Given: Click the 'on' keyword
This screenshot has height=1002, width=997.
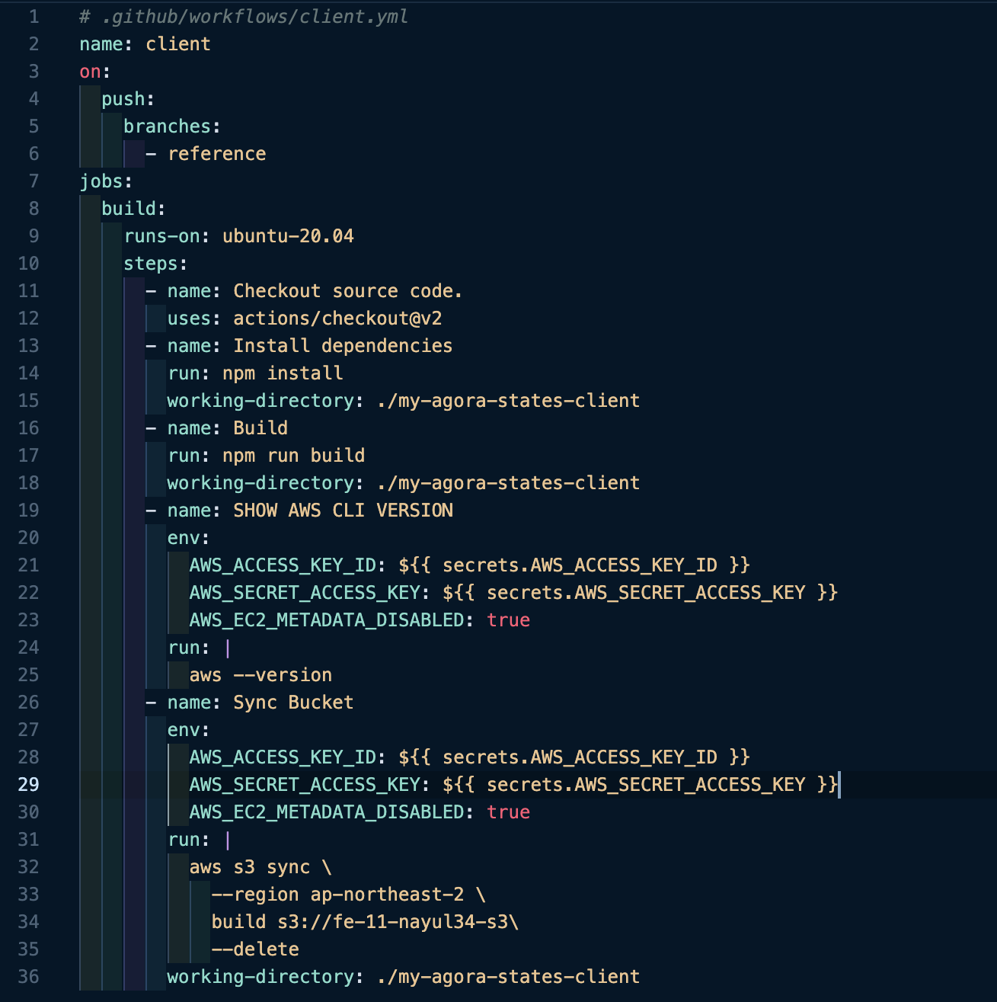Looking at the screenshot, I should point(90,72).
